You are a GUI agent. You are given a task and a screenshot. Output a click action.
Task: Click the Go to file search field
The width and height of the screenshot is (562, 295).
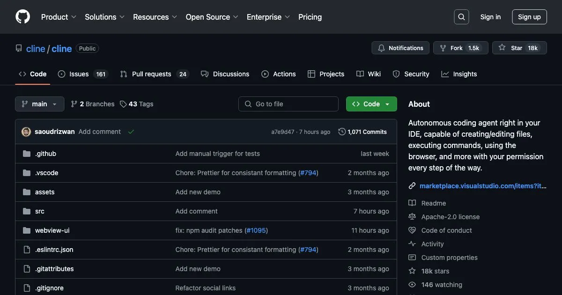[x=288, y=103]
